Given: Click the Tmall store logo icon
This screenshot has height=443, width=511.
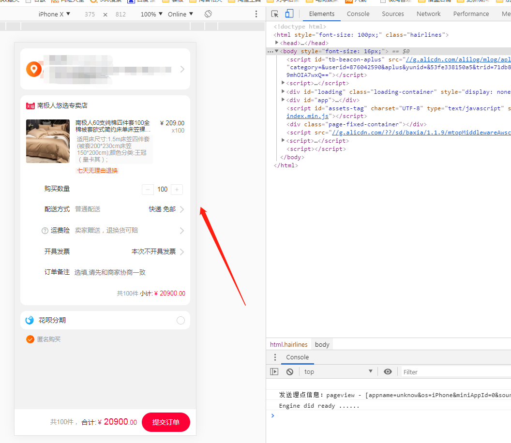Looking at the screenshot, I should coord(30,106).
